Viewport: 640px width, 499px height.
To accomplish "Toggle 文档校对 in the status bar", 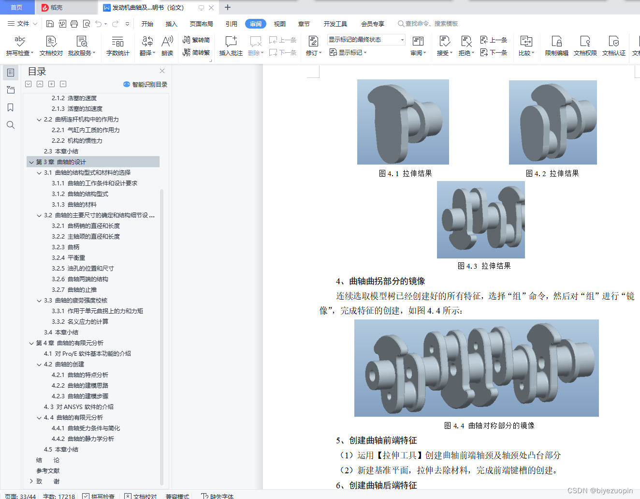I will pos(141,496).
